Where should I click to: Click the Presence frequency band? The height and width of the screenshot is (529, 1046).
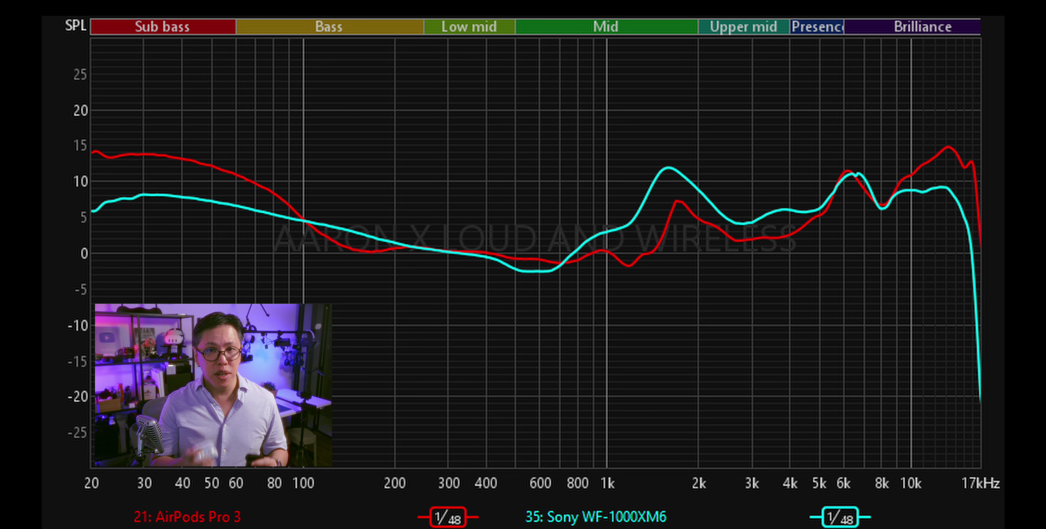coord(817,27)
